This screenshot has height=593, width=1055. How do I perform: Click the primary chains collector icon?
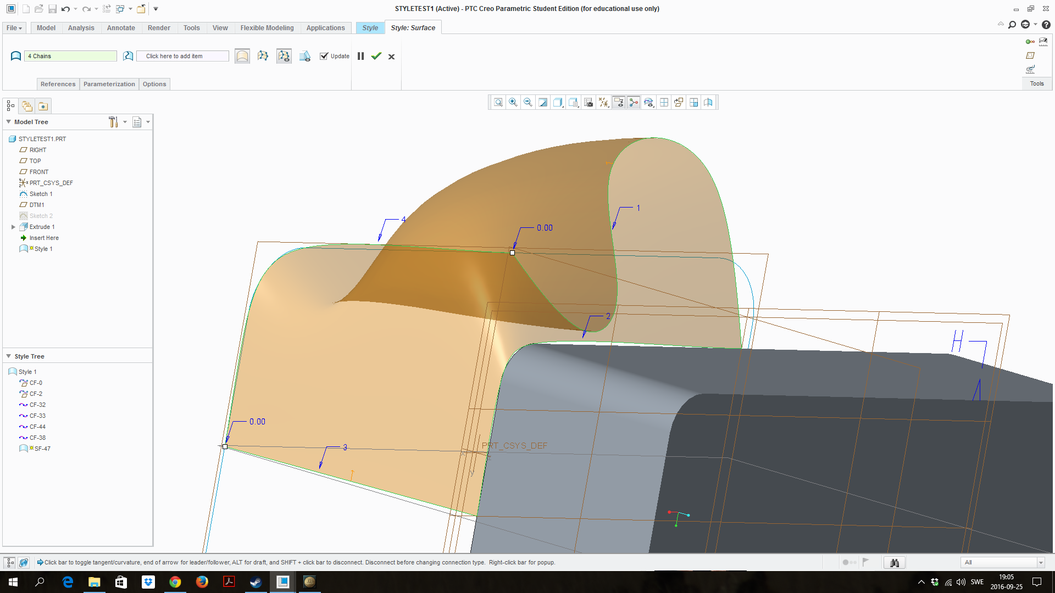[x=16, y=56]
